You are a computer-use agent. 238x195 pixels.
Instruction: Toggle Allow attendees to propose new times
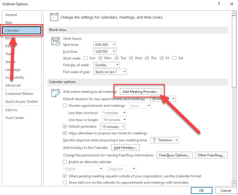(65, 133)
